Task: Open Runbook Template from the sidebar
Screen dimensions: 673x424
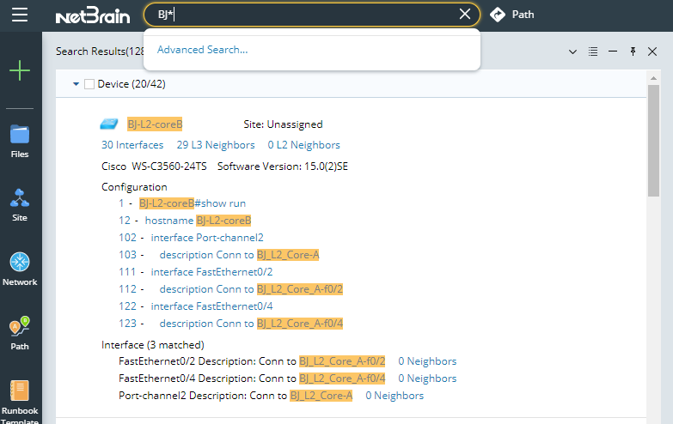Action: pyautogui.click(x=20, y=402)
